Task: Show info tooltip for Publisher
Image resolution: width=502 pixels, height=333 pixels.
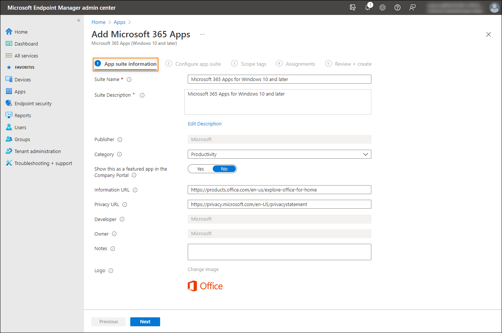Action: (x=120, y=140)
